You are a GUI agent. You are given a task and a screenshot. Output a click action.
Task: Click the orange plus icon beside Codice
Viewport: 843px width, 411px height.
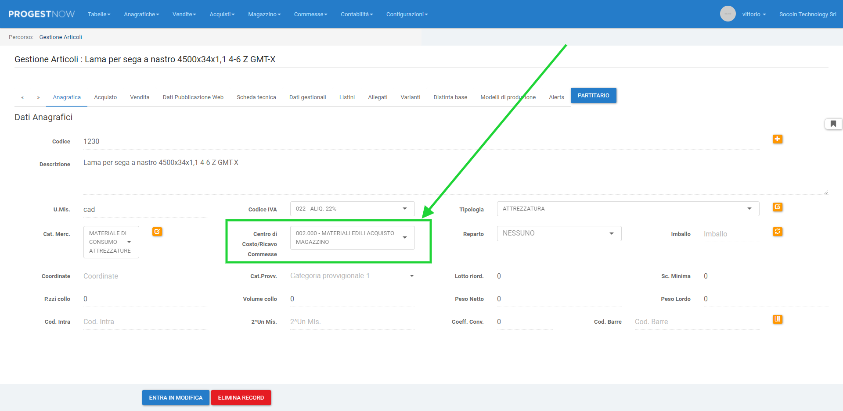[777, 139]
